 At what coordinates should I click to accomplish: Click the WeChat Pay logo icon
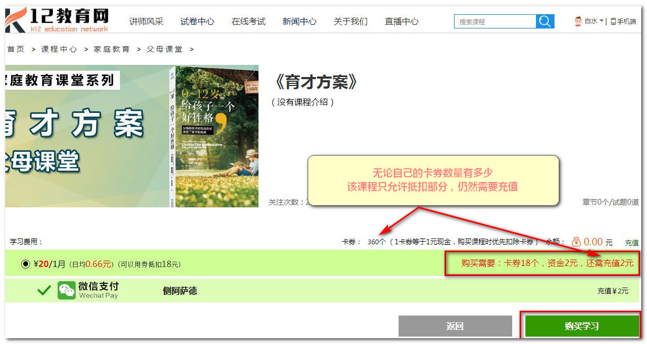pyautogui.click(x=67, y=290)
